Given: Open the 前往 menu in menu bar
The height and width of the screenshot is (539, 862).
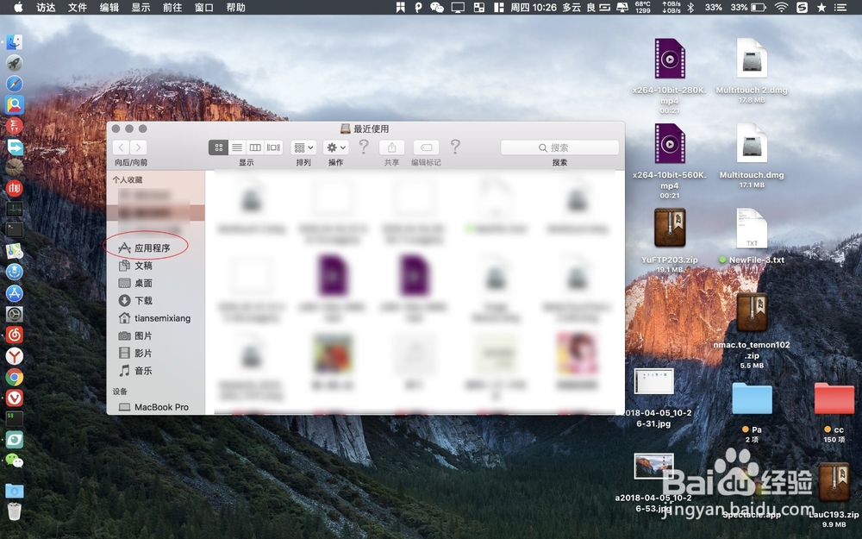Looking at the screenshot, I should 172,9.
